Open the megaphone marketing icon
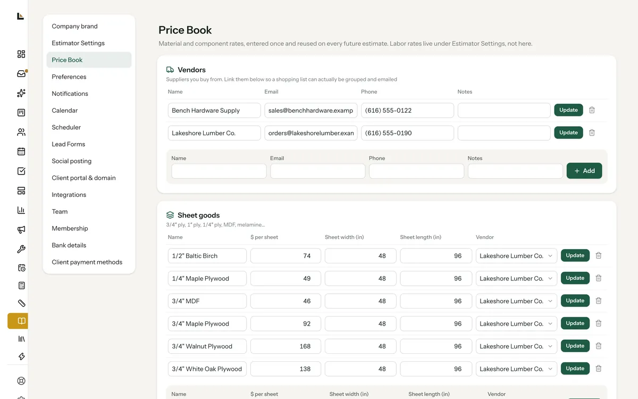The image size is (638, 399). coord(21,230)
